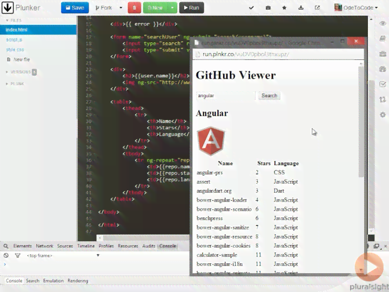The height and width of the screenshot is (292, 389).
Task: Open the New button dropdown arrow
Action: coord(172,8)
